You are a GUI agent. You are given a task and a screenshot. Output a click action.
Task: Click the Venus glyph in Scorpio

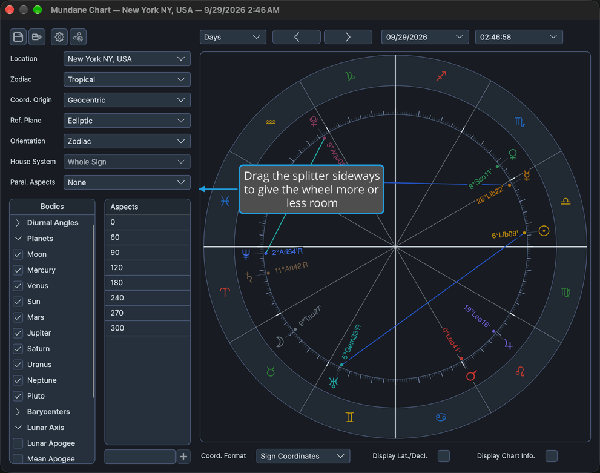click(x=513, y=154)
